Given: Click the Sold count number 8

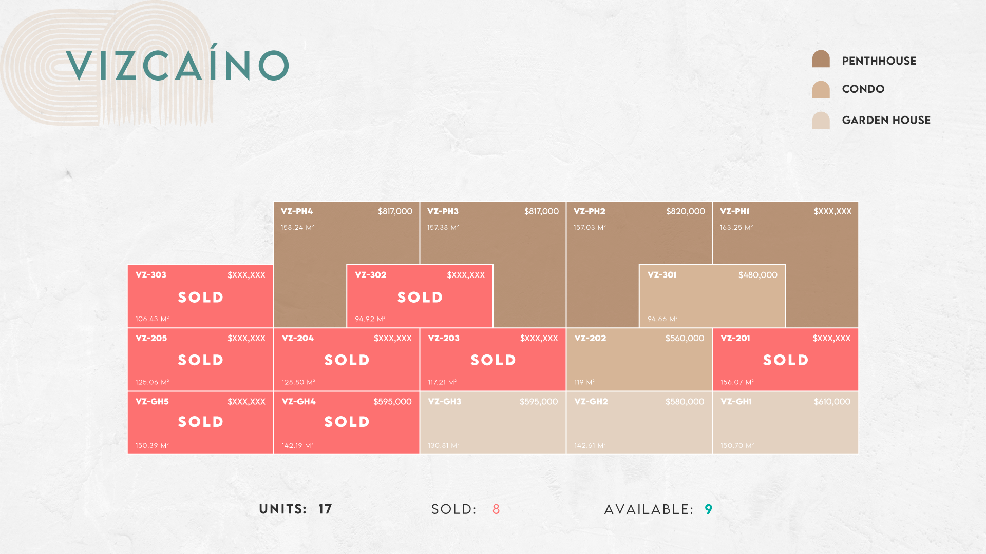Looking at the screenshot, I should 496,509.
